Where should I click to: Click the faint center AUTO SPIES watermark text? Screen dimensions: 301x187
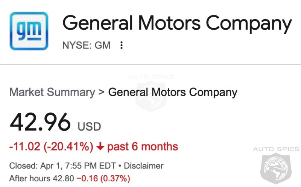click(x=151, y=77)
